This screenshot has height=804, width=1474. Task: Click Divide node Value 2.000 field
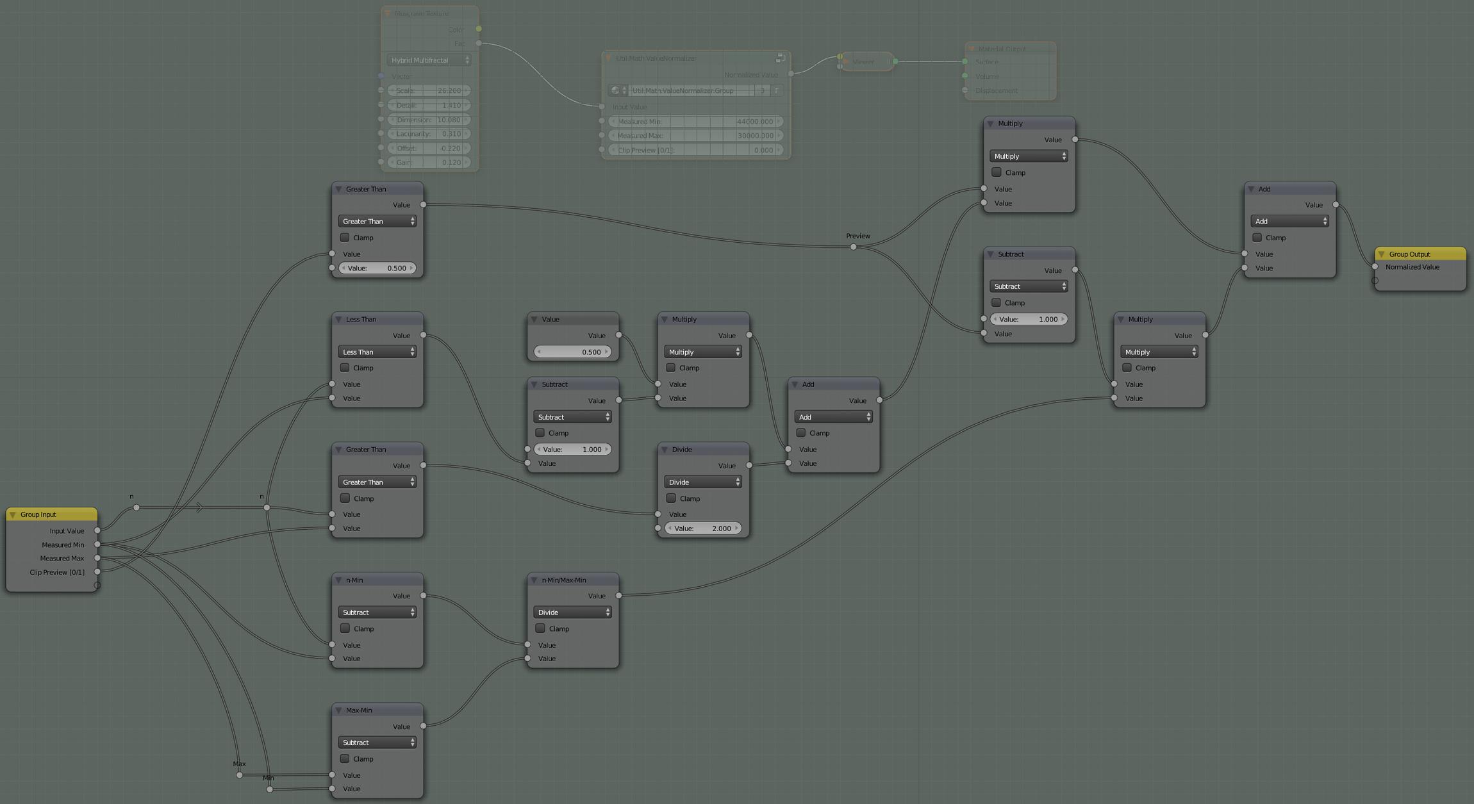coord(703,529)
